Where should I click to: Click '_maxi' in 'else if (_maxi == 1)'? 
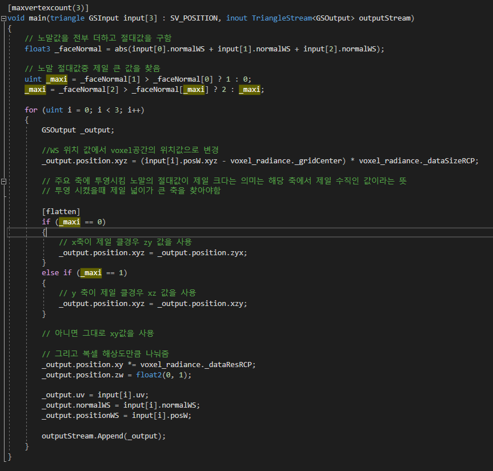91,273
